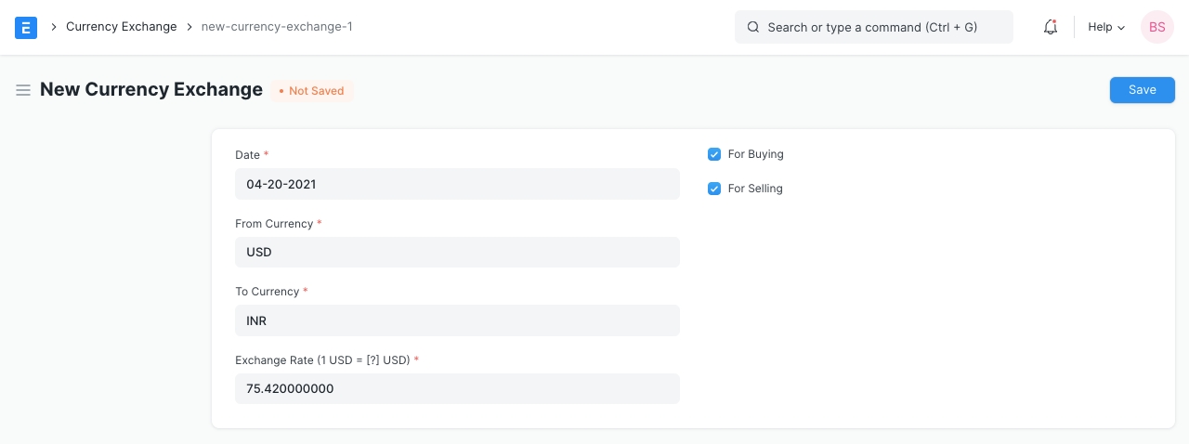Viewport: 1189px width, 444px height.
Task: Open the To Currency INR selector
Action: coord(457,320)
